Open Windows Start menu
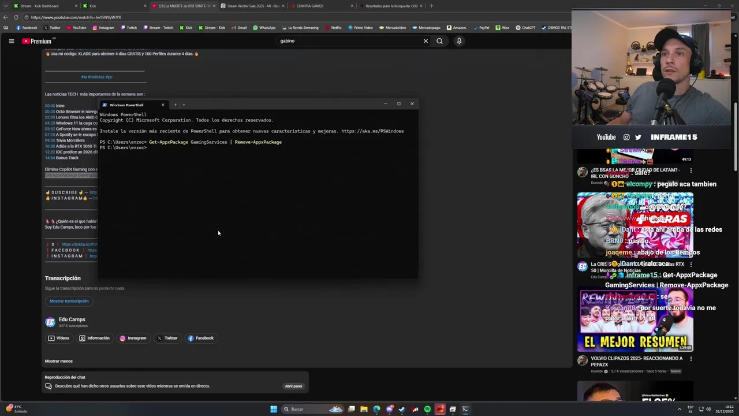Viewport: 739px width, 416px height. [x=274, y=409]
